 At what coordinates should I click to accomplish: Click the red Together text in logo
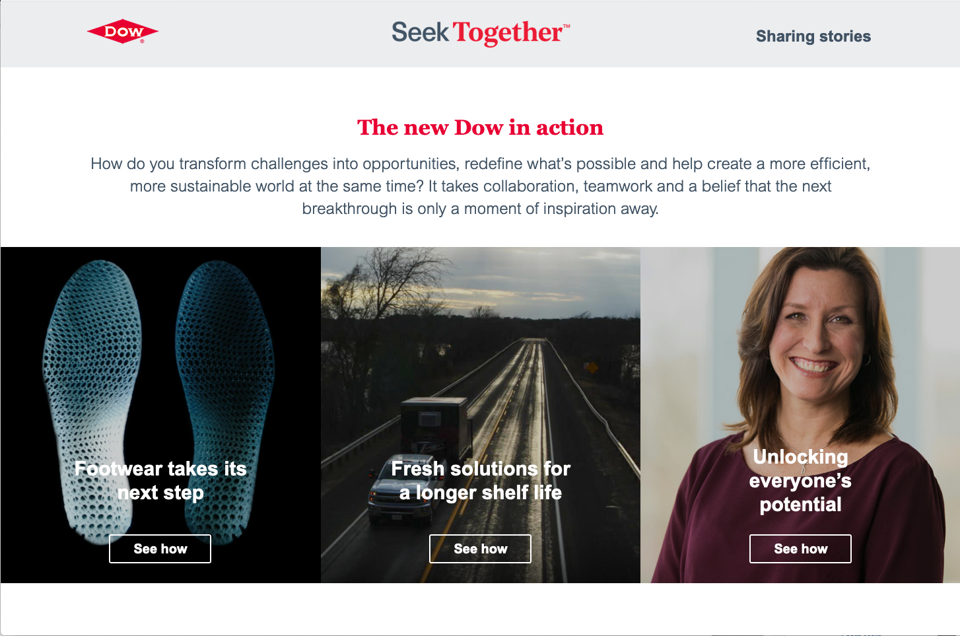pyautogui.click(x=507, y=33)
